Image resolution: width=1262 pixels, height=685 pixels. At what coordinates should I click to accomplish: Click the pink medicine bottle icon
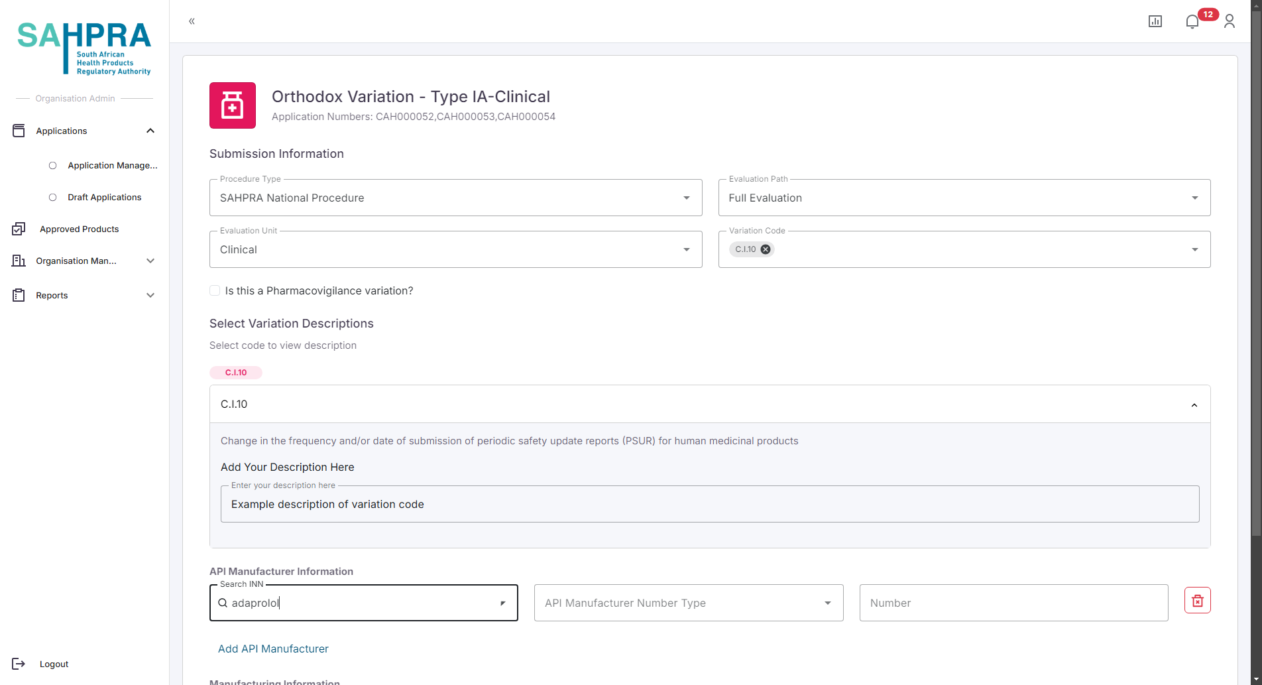(233, 105)
